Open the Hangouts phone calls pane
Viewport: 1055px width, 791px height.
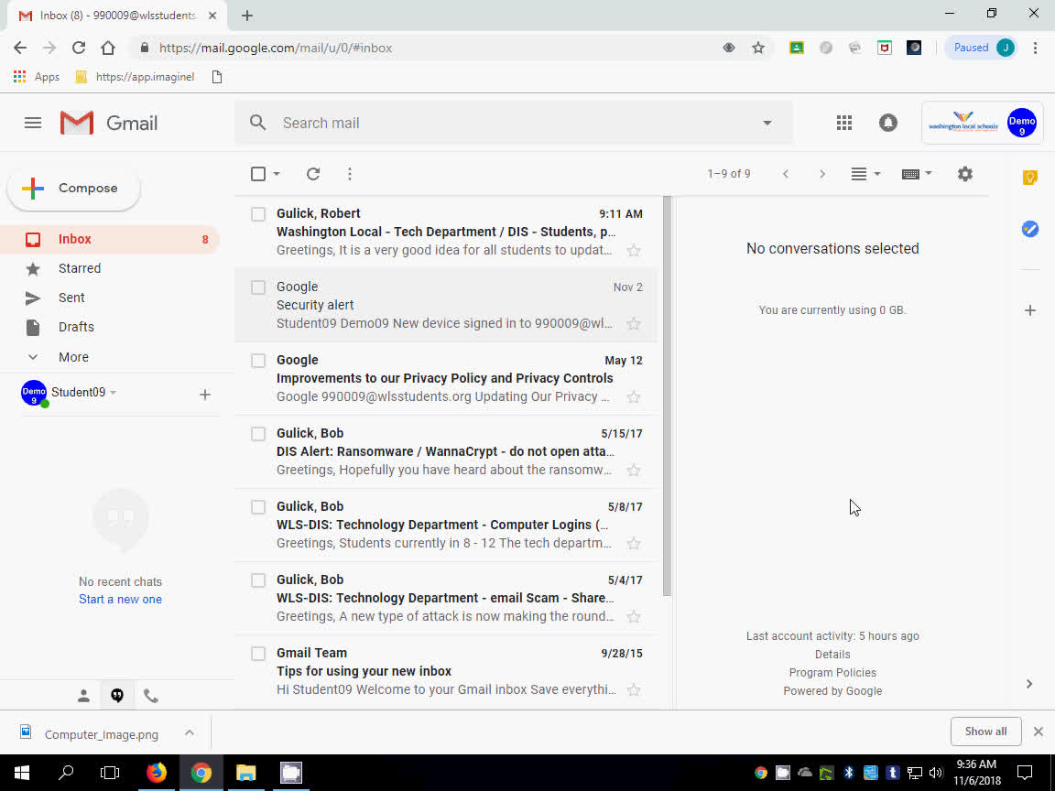pyautogui.click(x=150, y=695)
